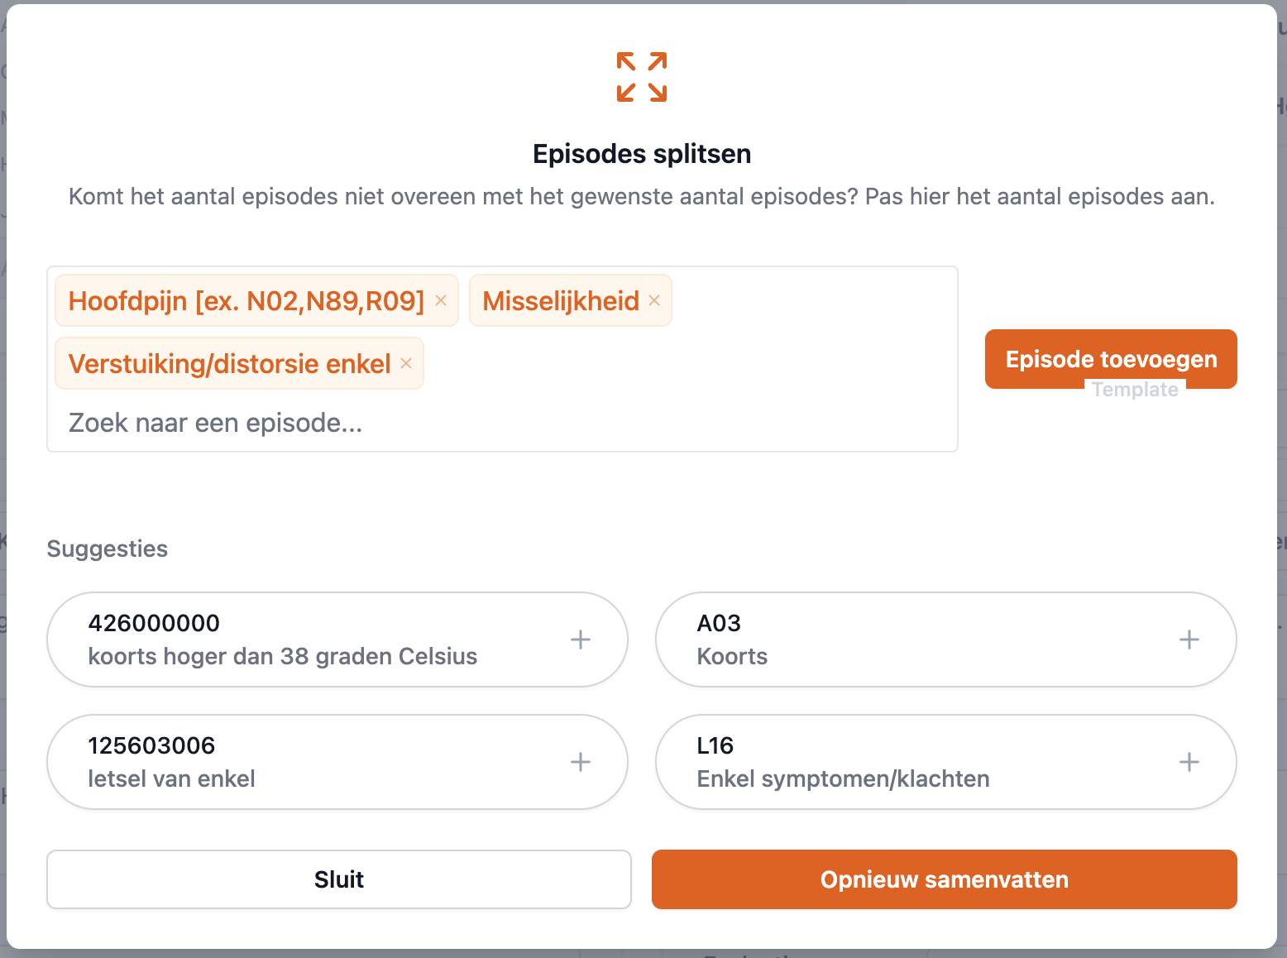Click the plus icon for letsel van enkel
The height and width of the screenshot is (958, 1287).
point(581,762)
